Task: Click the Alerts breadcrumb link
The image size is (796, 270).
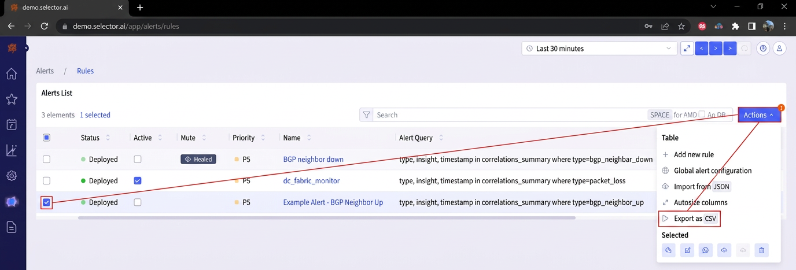Action: click(x=45, y=71)
